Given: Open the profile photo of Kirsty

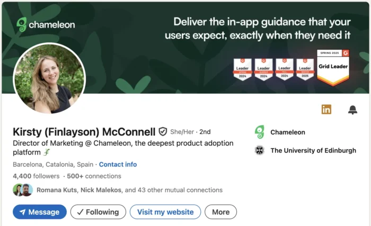Looking at the screenshot, I should click(x=49, y=79).
